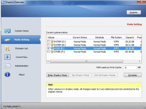Viewport: 146px width, 109px height.
Task: Go to the Commit Now section
Action: point(21,57)
